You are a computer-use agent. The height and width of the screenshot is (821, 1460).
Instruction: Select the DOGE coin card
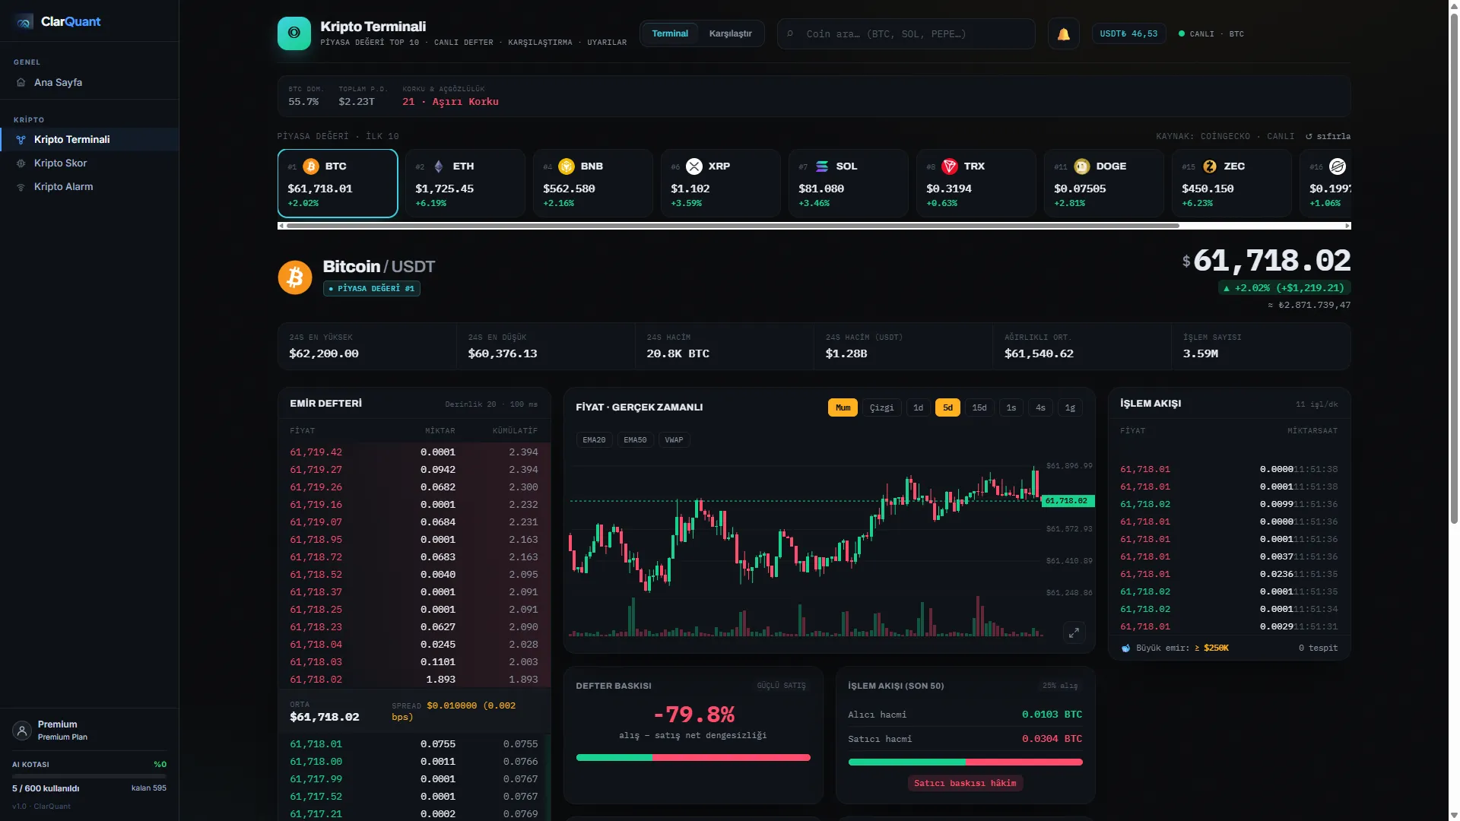tap(1103, 183)
